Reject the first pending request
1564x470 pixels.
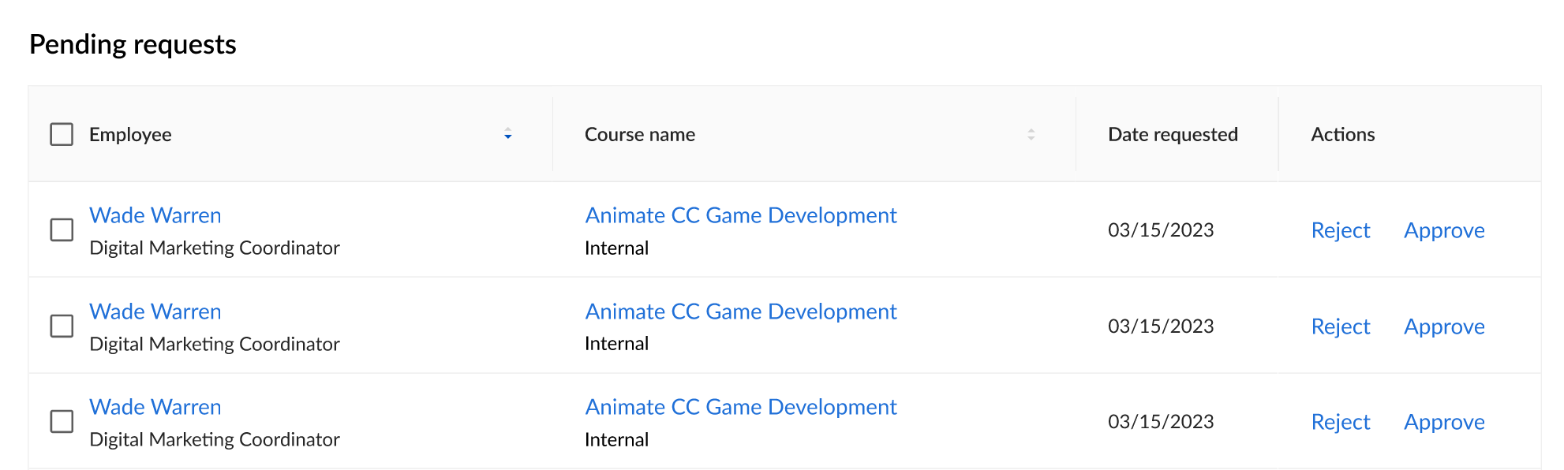1340,230
